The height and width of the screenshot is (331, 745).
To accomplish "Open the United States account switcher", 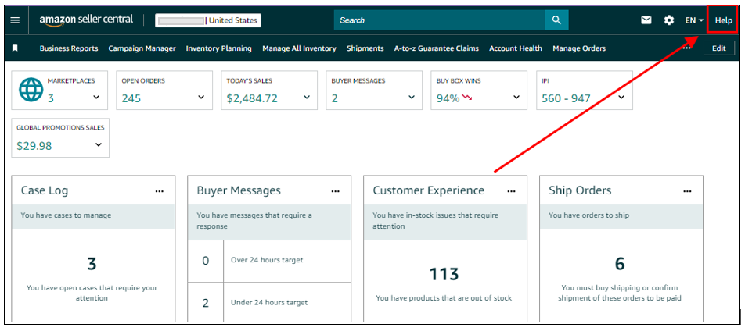I will point(208,20).
